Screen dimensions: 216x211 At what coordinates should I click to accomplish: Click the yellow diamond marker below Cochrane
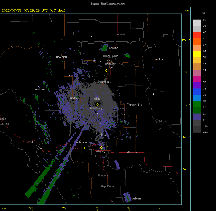85,148
